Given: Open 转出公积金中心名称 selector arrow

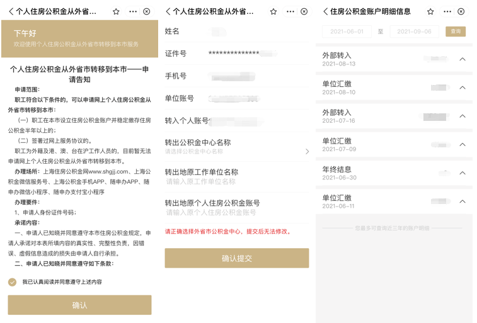Looking at the screenshot, I should [x=307, y=151].
